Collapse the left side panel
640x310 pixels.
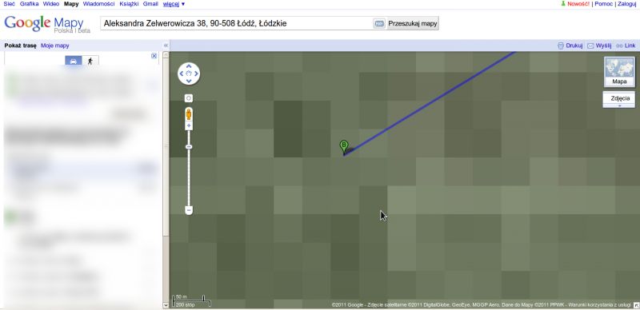click(x=166, y=46)
